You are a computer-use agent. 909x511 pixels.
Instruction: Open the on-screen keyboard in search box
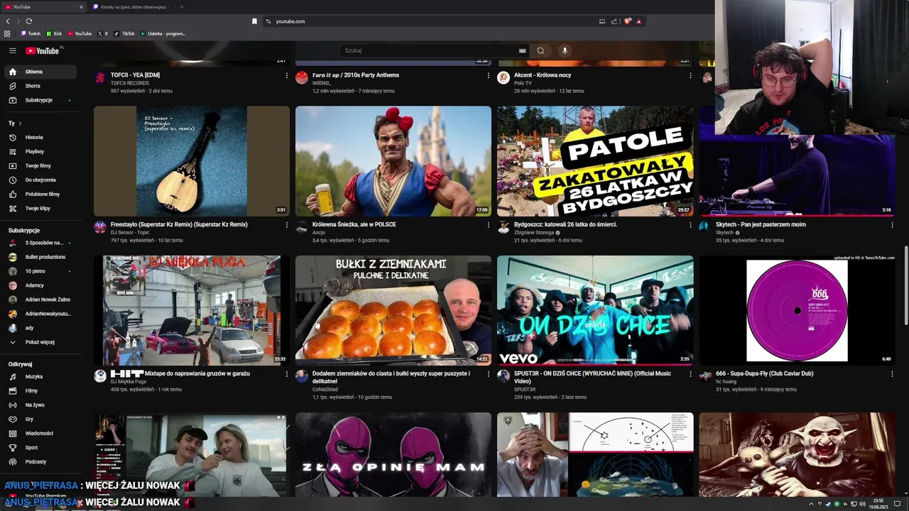523,50
